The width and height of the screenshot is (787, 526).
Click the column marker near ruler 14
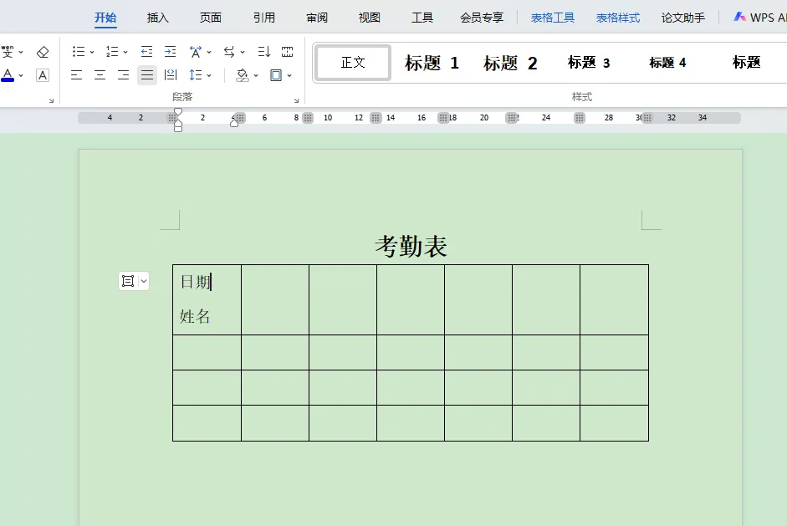pos(376,118)
